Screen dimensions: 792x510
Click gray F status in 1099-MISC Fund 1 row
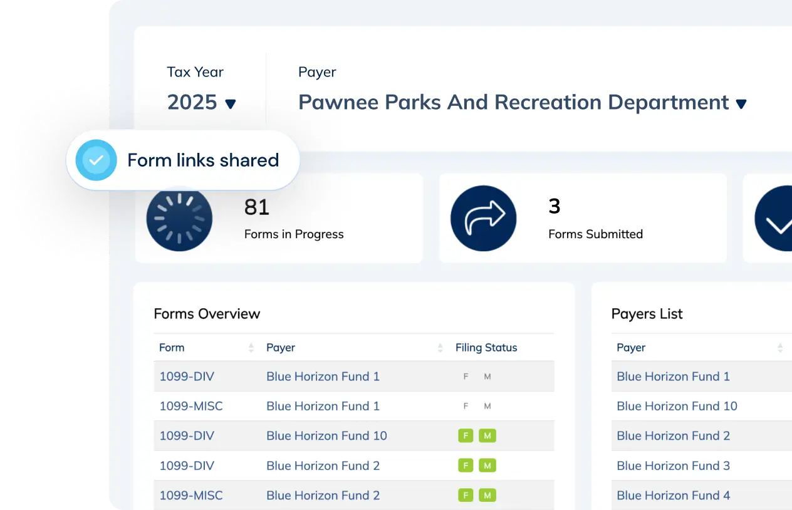[x=466, y=406]
